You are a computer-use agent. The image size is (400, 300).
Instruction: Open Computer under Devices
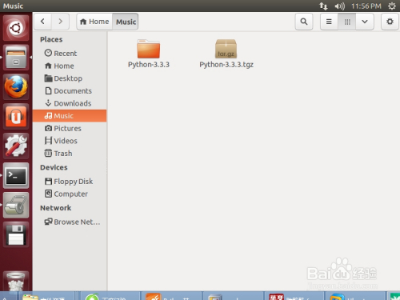70,194
